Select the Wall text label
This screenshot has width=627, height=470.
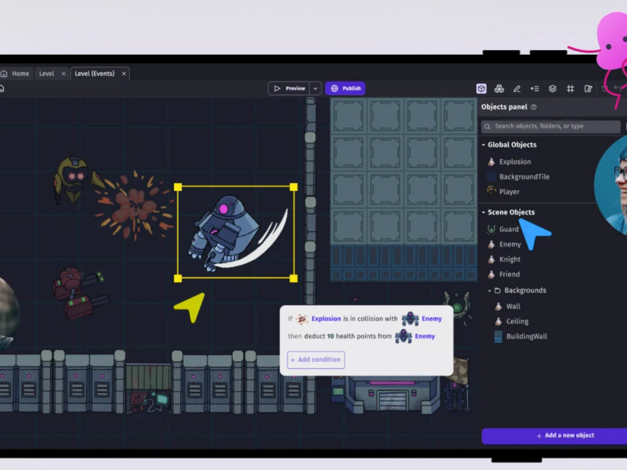tap(513, 306)
